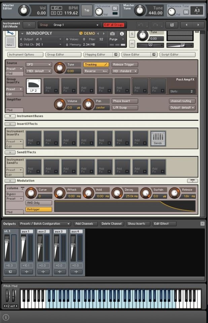Viewport: 208px width, 323px height.
Task: Toggle L/R Swap
Action: click(125, 108)
